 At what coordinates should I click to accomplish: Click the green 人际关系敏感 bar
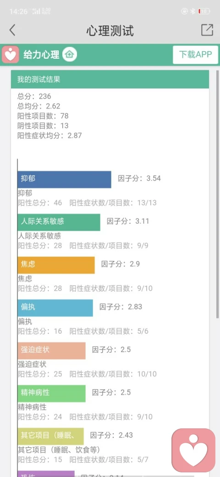[x=59, y=222]
